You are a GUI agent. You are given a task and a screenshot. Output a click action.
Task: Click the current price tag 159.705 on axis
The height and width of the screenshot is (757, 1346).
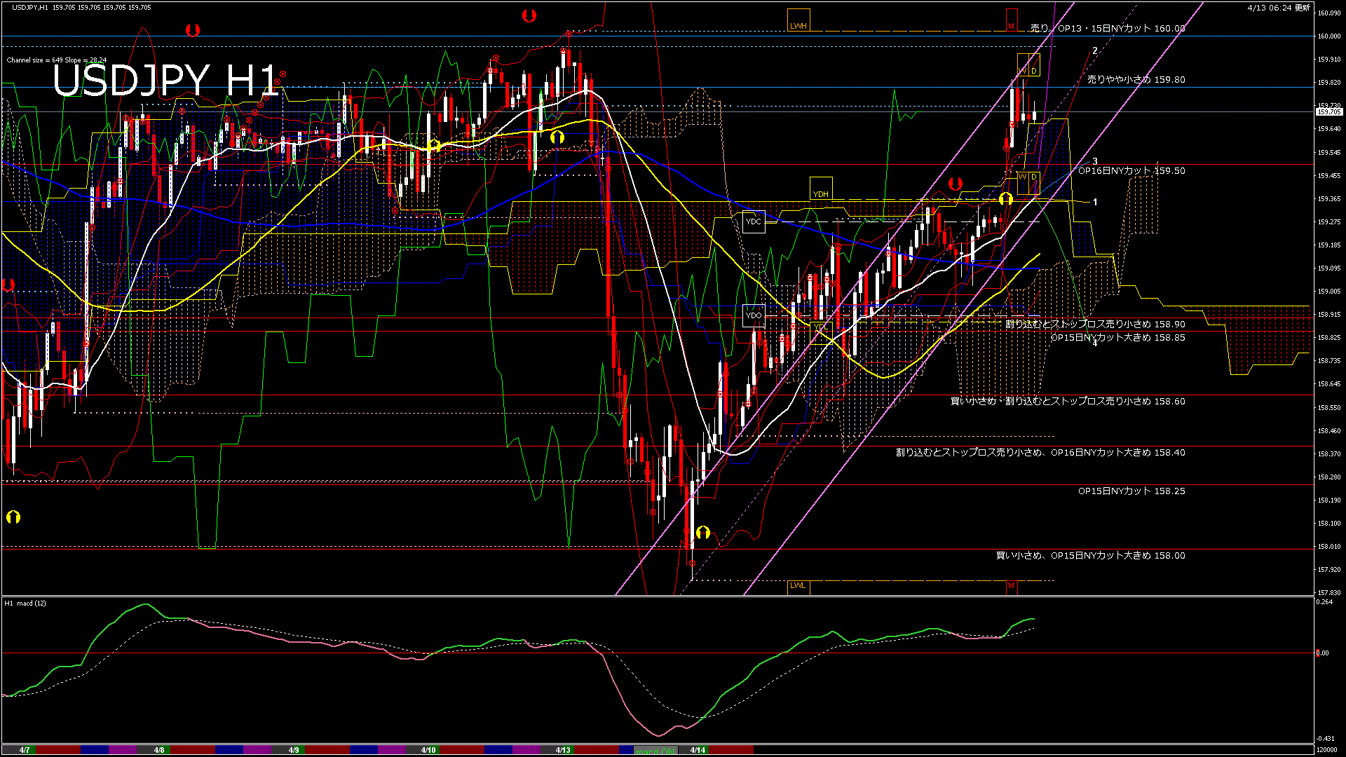tap(1328, 112)
